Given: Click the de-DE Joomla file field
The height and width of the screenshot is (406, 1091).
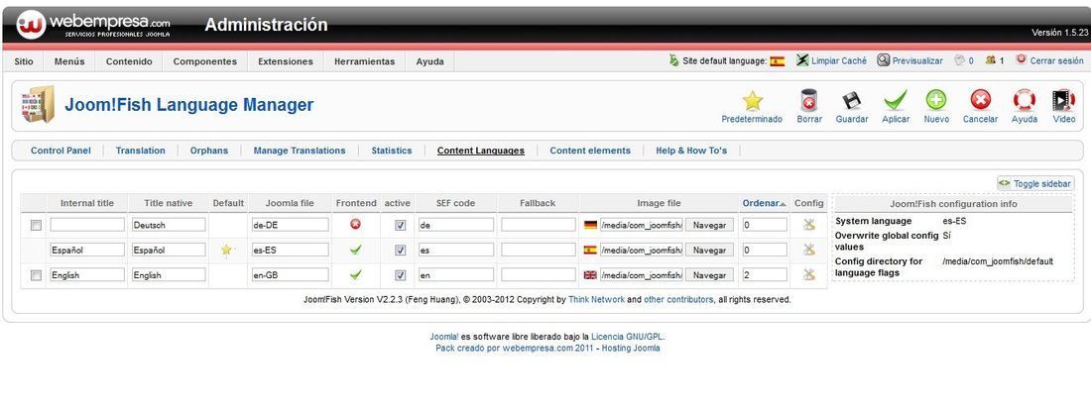Looking at the screenshot, I should point(291,225).
